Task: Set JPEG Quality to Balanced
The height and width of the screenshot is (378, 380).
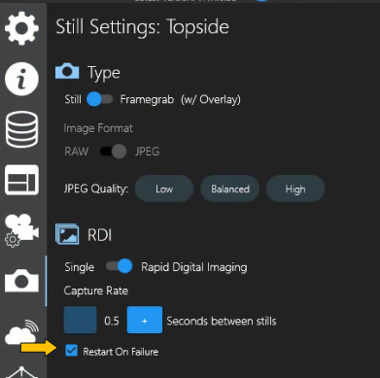Action: click(x=230, y=189)
